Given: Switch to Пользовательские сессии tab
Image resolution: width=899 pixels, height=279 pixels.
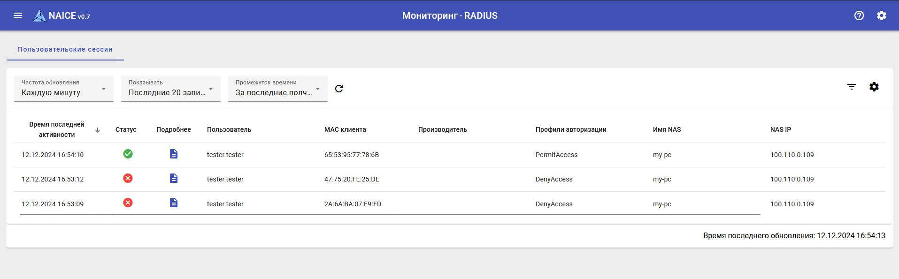Looking at the screenshot, I should point(65,49).
